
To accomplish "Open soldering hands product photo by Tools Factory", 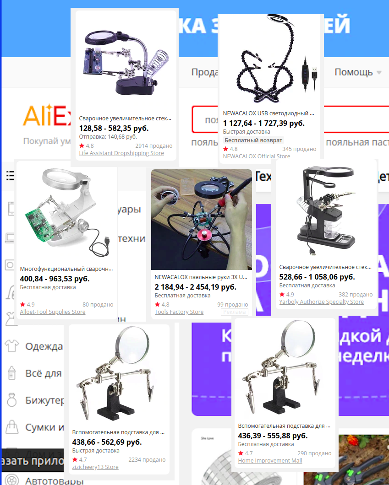I will coord(202,220).
